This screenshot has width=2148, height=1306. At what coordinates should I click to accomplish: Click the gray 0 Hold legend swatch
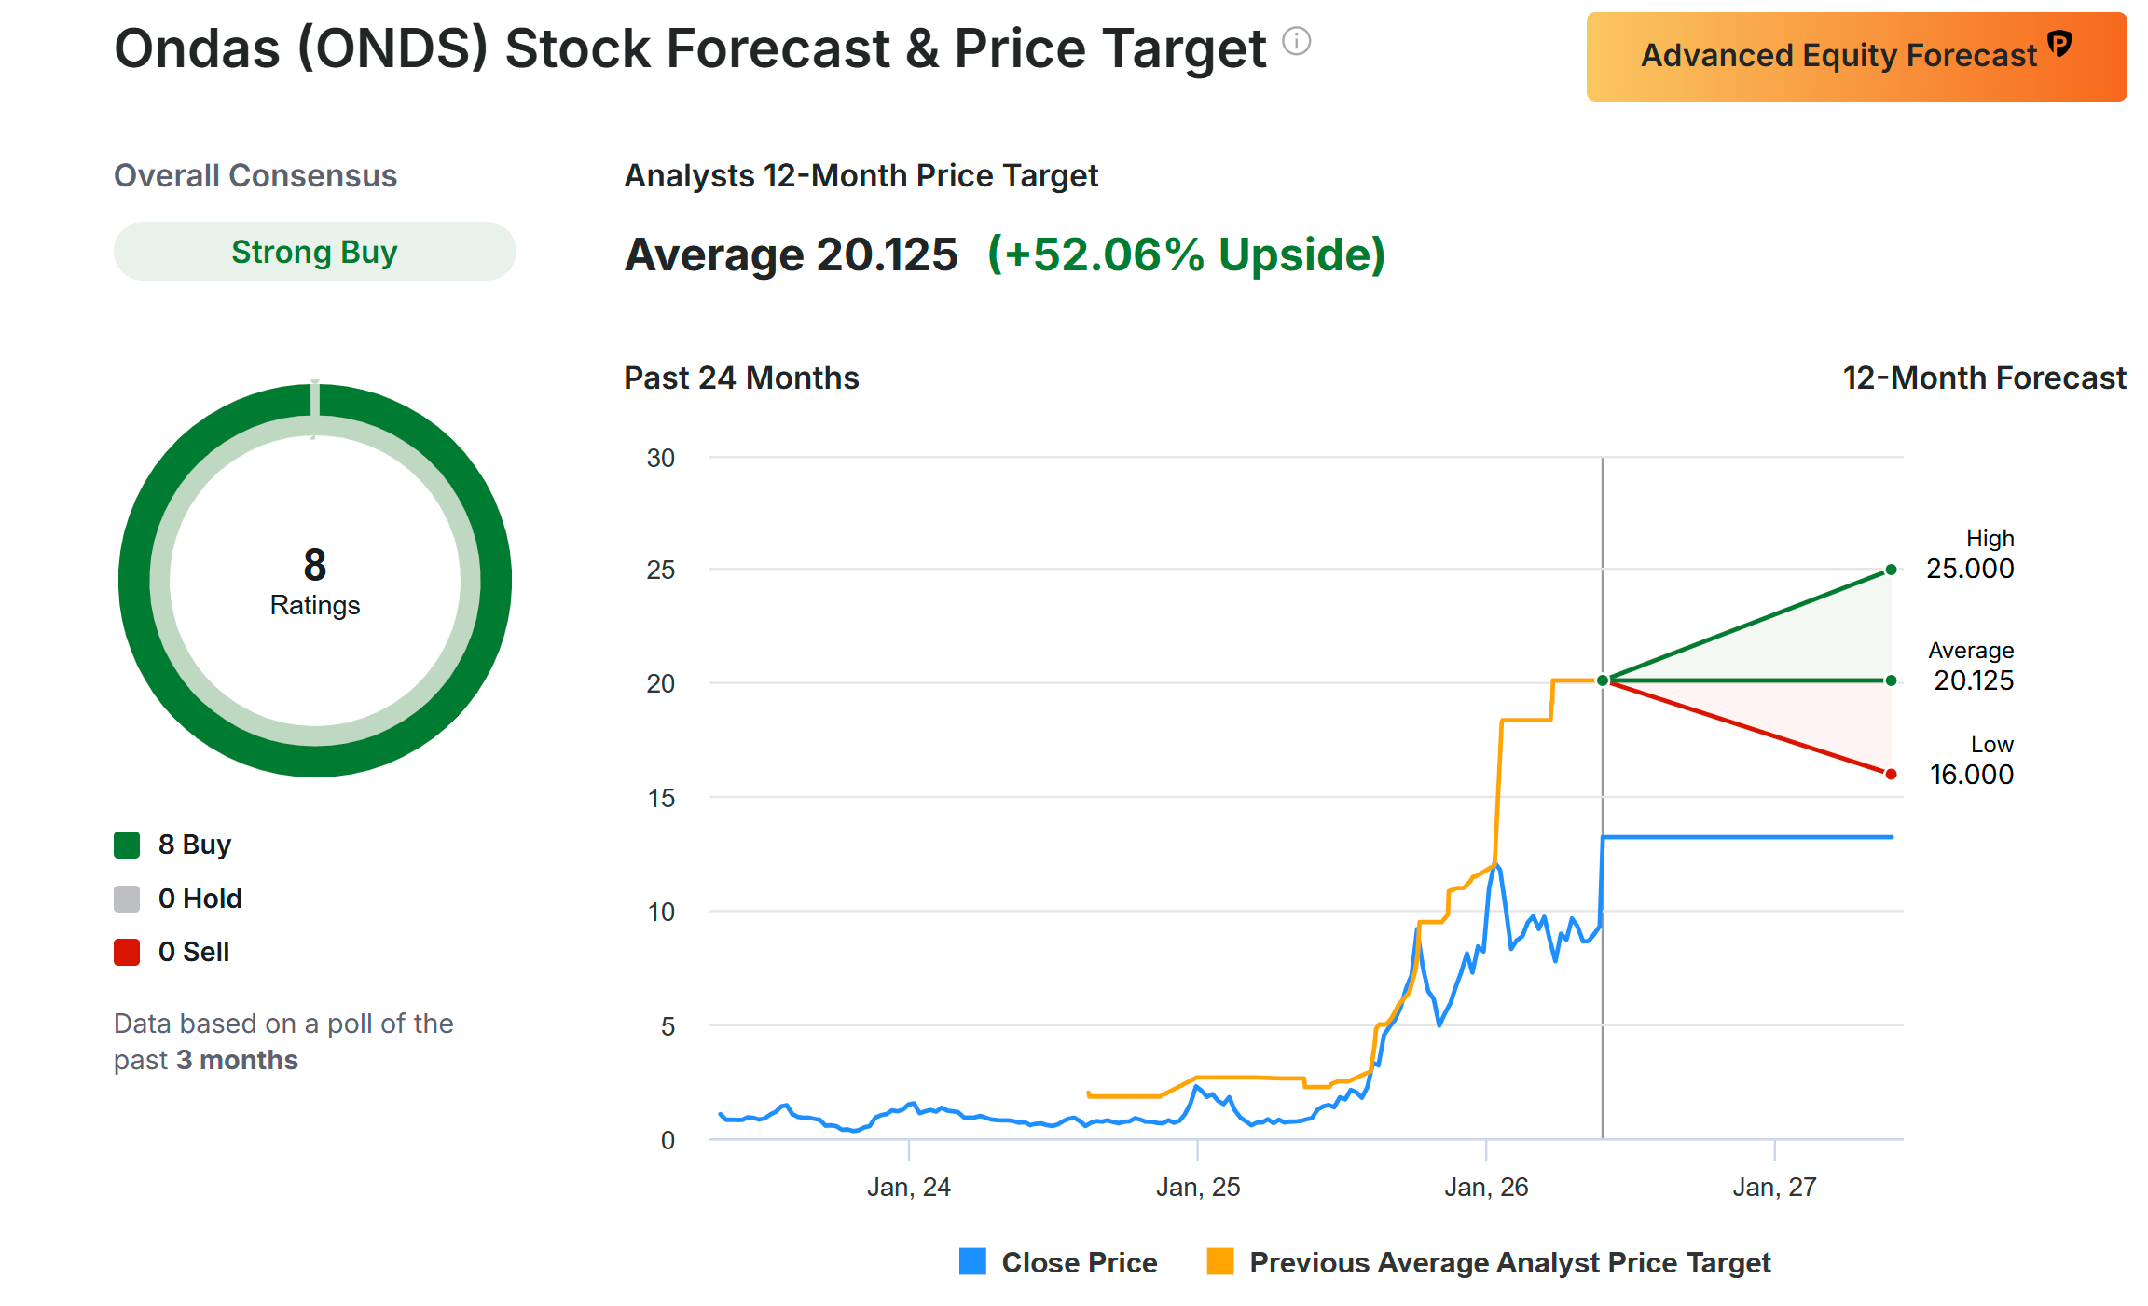pyautogui.click(x=127, y=899)
